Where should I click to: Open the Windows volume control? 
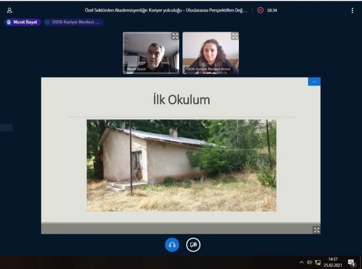point(309,262)
